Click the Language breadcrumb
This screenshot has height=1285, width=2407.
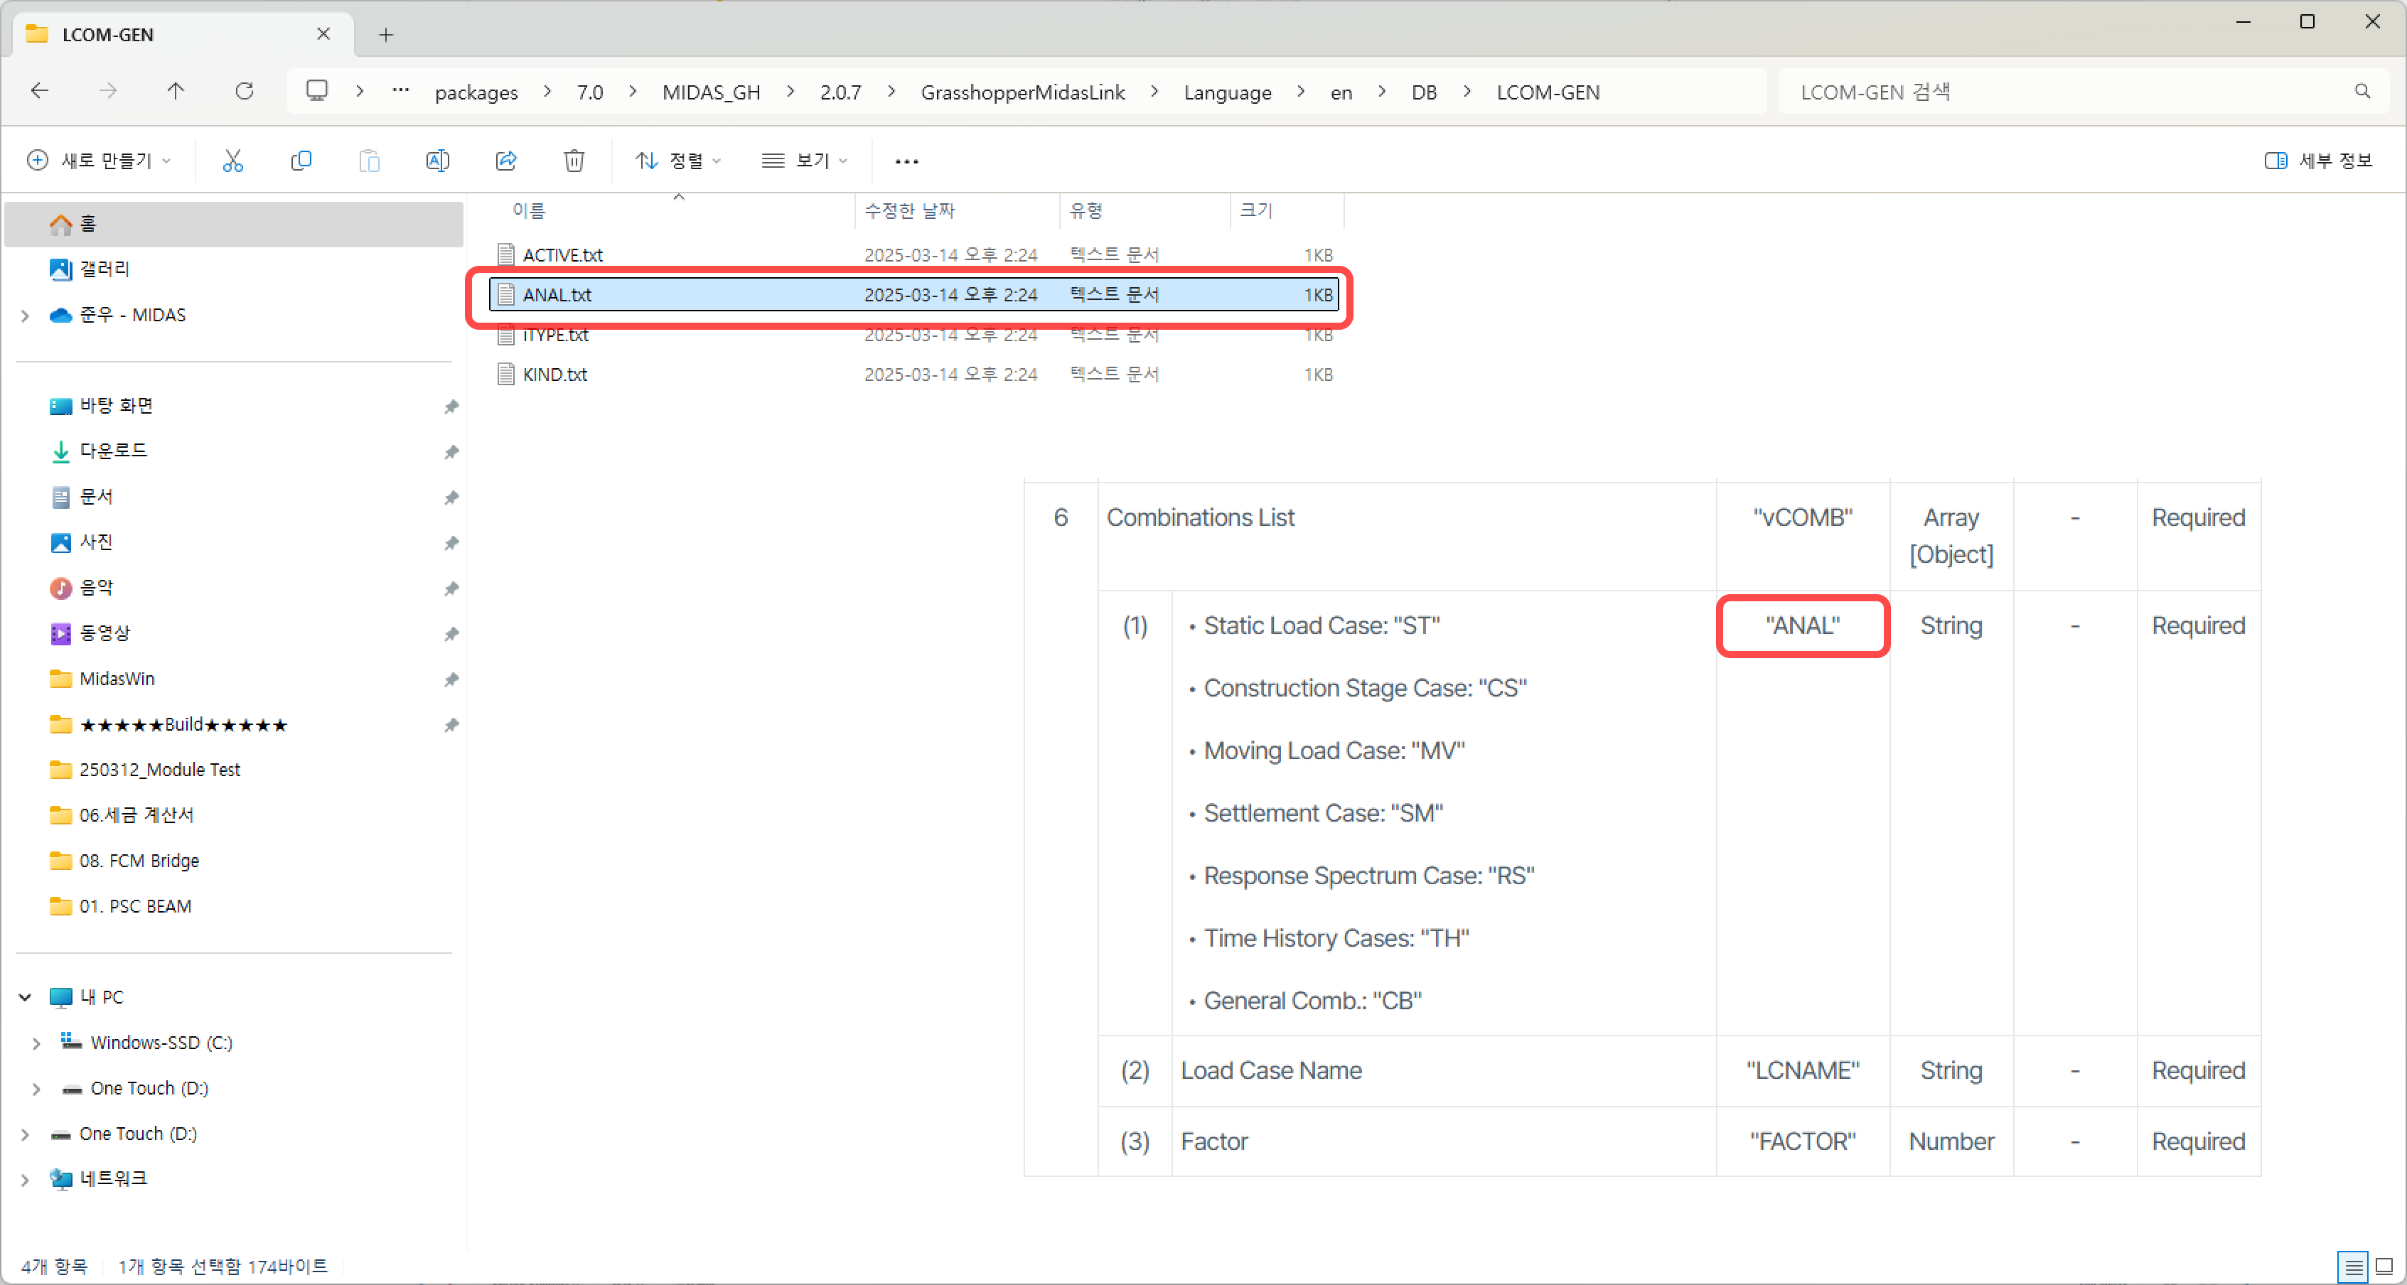point(1227,92)
